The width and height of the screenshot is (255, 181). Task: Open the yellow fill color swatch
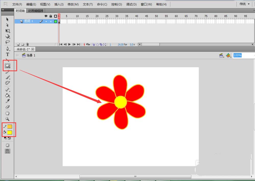point(10,132)
